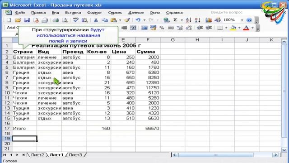Viewport: 289px width, 163px height.
Task: Open the Справка menu
Action: [174, 13]
